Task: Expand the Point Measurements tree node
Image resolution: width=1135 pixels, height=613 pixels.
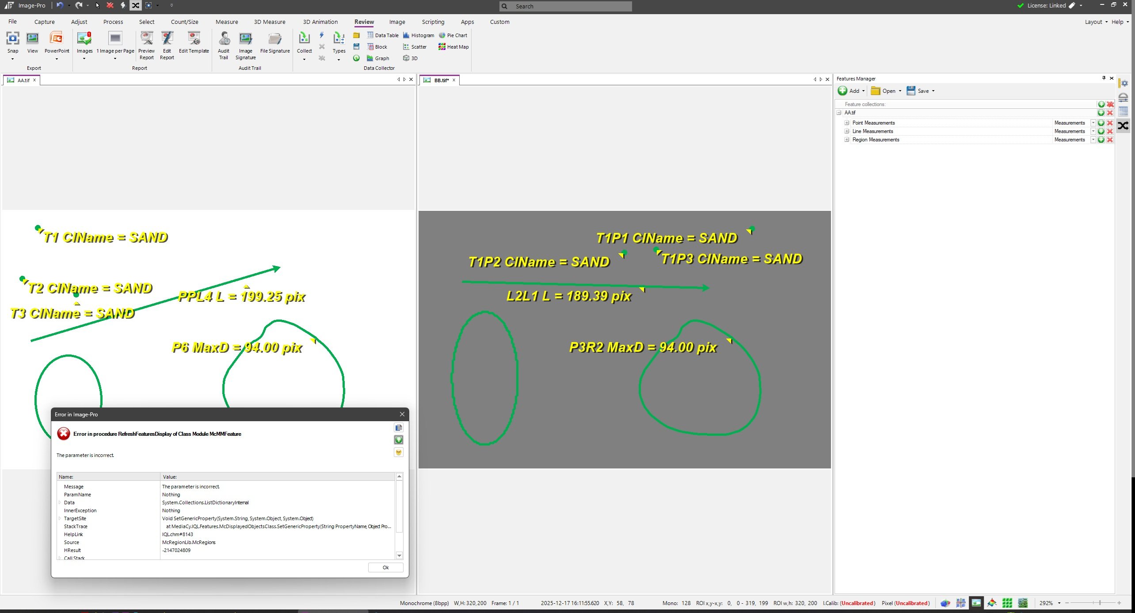Action: 847,123
